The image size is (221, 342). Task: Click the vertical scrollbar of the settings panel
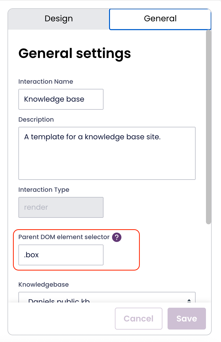tap(209, 127)
